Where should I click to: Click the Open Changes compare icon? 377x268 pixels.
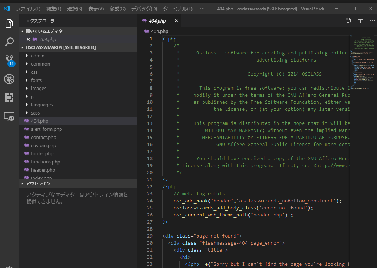point(348,21)
